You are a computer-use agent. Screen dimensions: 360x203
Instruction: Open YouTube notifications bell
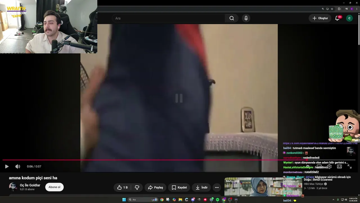[337, 18]
